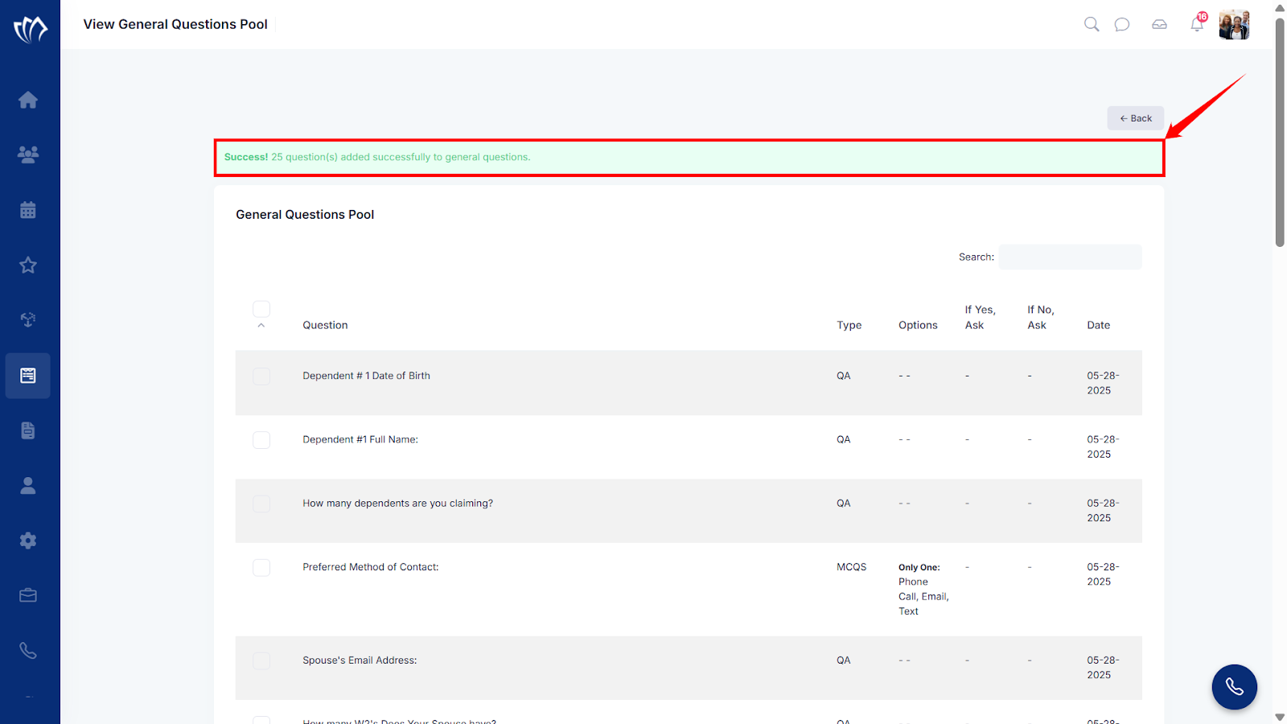Viewport: 1287px width, 724px height.
Task: Click the search magnifier icon in header
Action: (1092, 24)
